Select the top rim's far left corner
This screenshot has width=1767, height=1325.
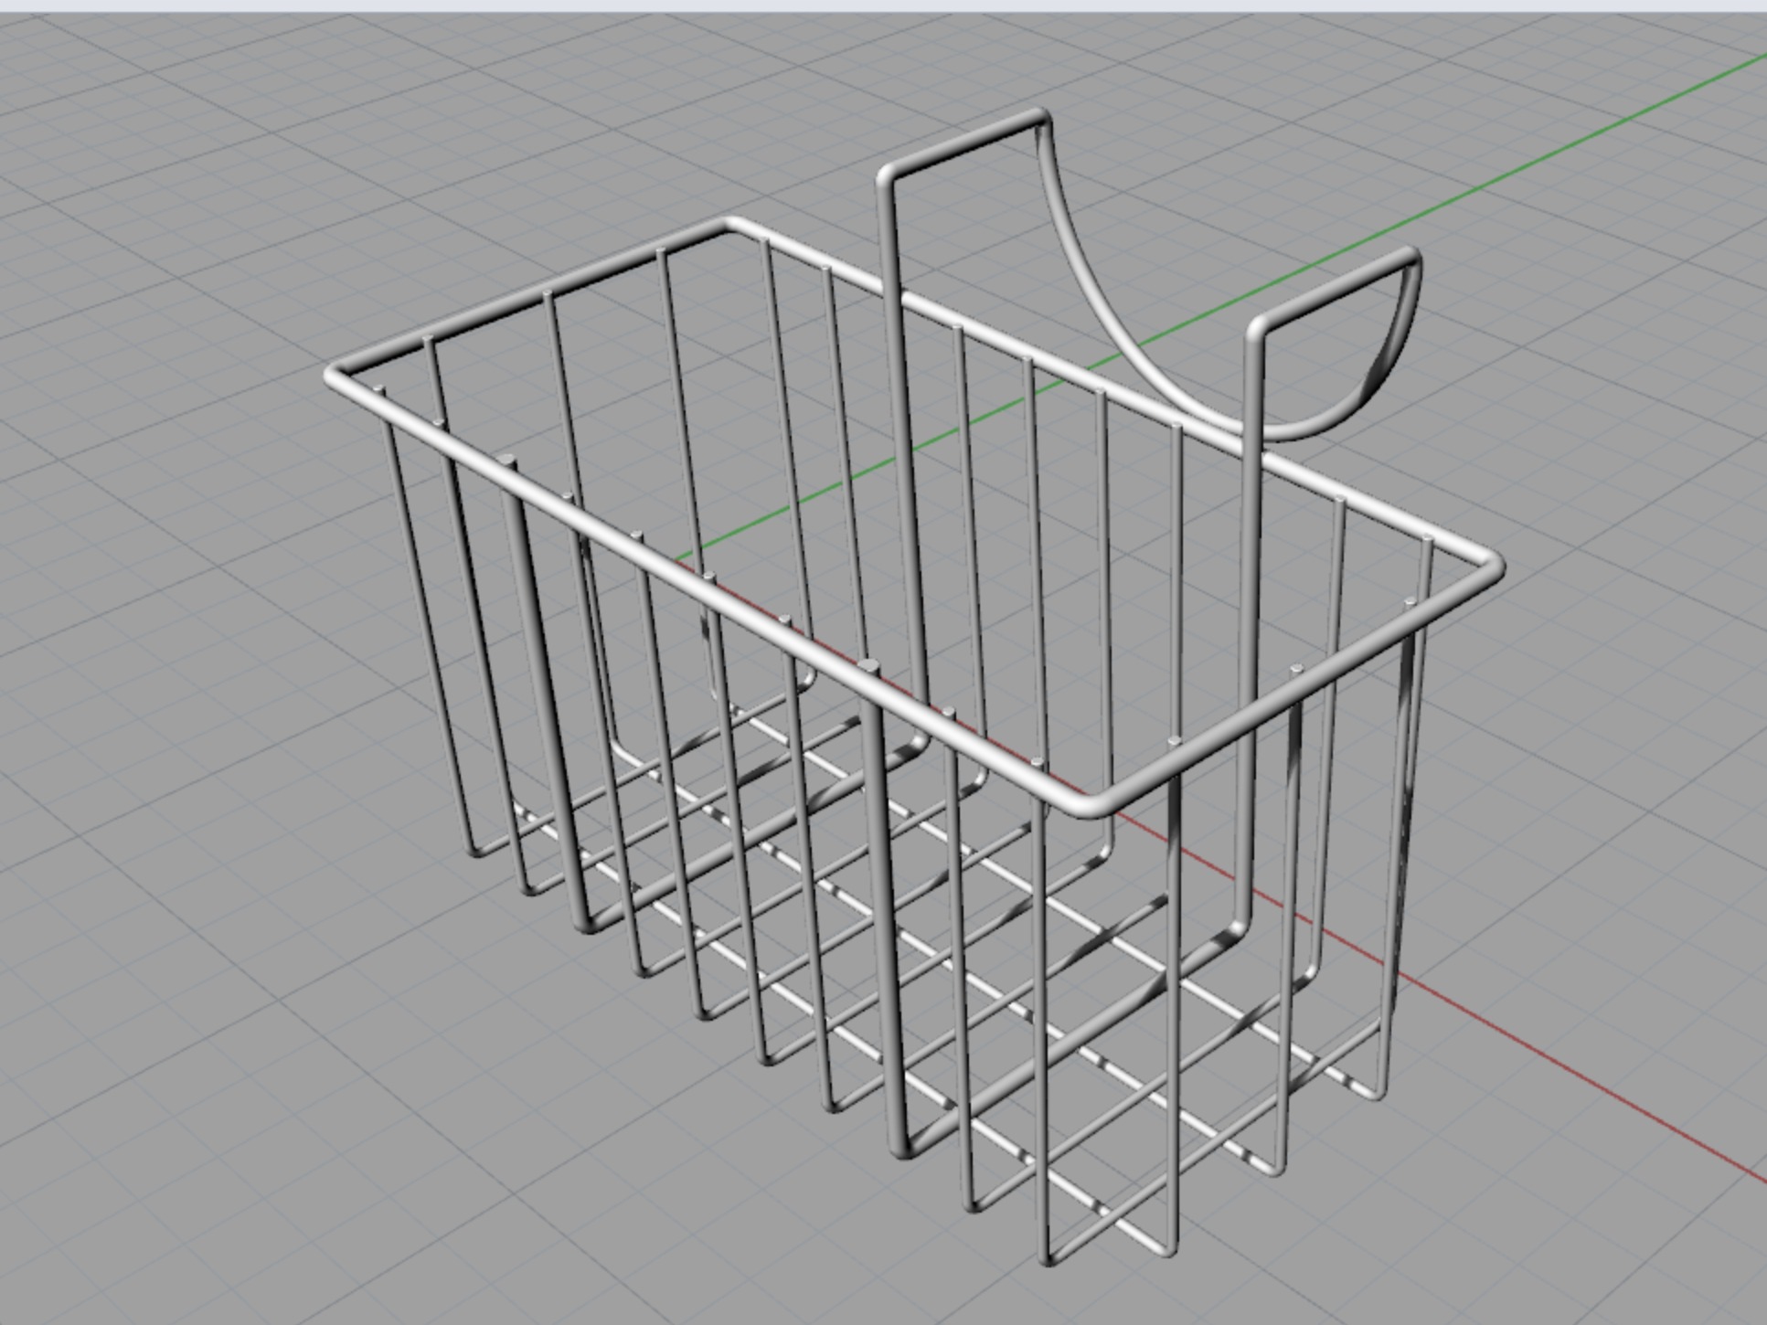tap(335, 375)
